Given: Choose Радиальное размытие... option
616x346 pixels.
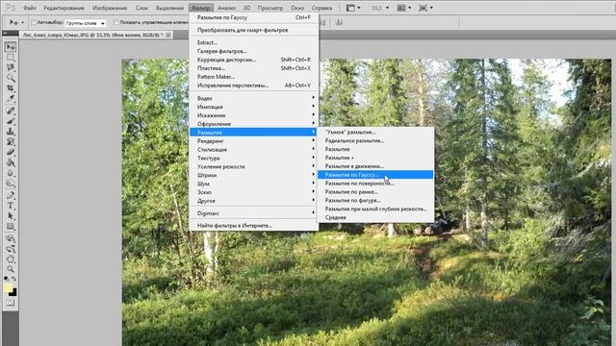Looking at the screenshot, I should coord(375,140).
